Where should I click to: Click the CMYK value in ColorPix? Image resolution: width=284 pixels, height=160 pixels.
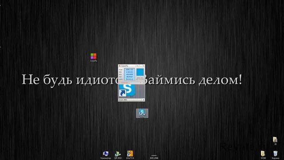pos(130,79)
